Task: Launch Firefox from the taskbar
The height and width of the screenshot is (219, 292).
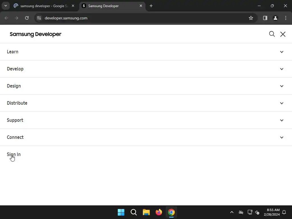Action: coord(159,212)
